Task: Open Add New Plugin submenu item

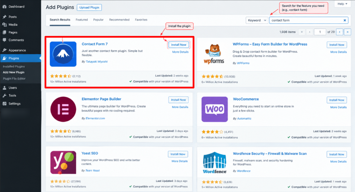Action: pos(14,72)
